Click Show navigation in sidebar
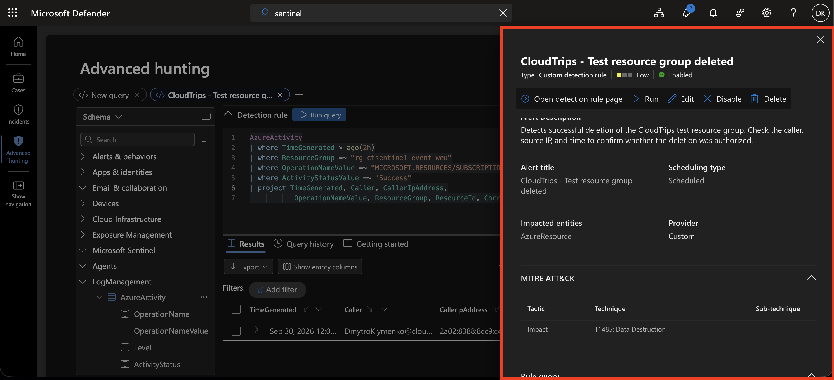Viewport: 834px width, 380px height. click(18, 193)
